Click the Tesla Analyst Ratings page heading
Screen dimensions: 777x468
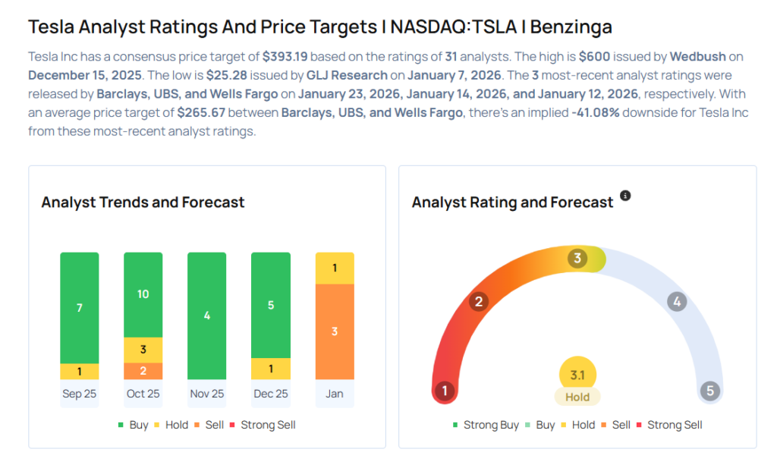coord(319,27)
